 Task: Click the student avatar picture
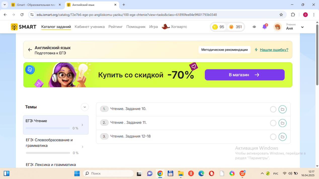tap(278, 27)
